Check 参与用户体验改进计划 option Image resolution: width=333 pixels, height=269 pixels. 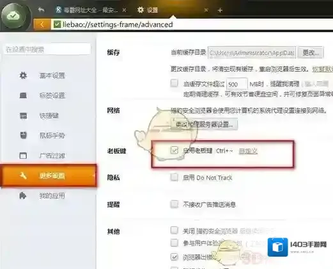point(174,243)
